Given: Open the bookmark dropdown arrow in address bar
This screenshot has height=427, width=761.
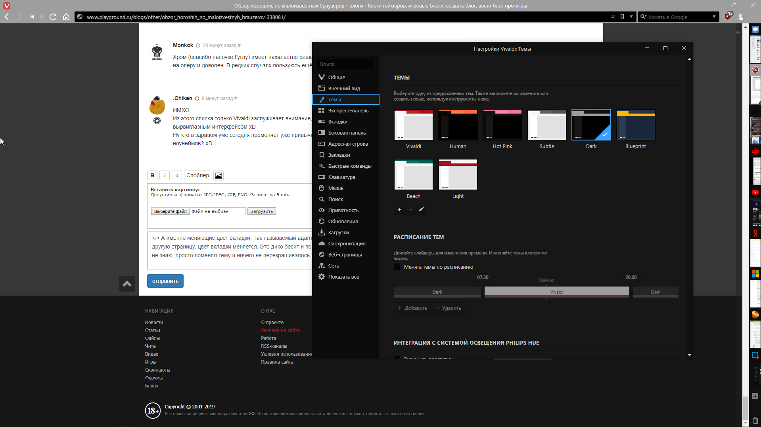Looking at the screenshot, I should (x=631, y=17).
